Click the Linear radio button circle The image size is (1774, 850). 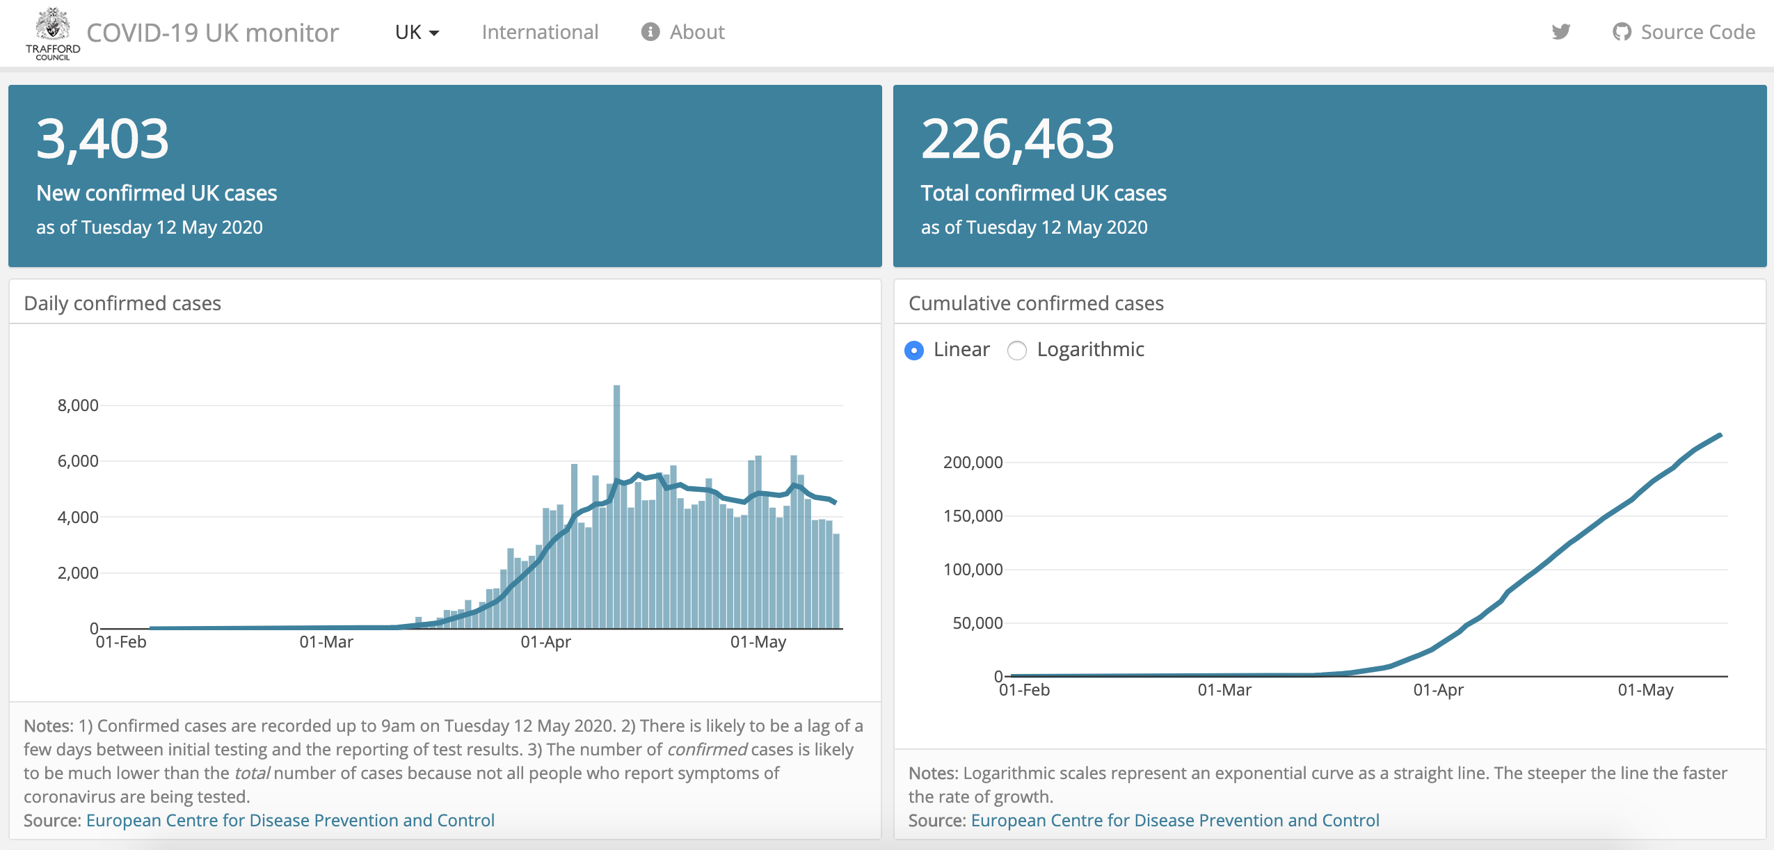pos(914,351)
